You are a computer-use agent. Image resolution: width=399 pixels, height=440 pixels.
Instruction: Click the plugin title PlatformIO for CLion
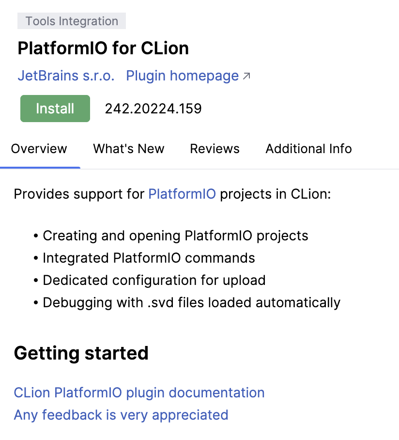pyautogui.click(x=103, y=48)
